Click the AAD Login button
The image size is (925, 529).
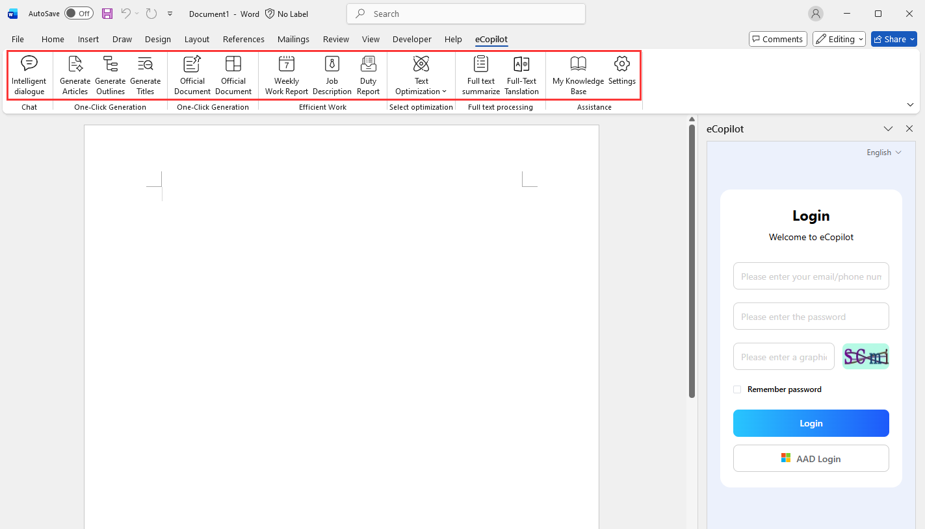click(x=811, y=458)
